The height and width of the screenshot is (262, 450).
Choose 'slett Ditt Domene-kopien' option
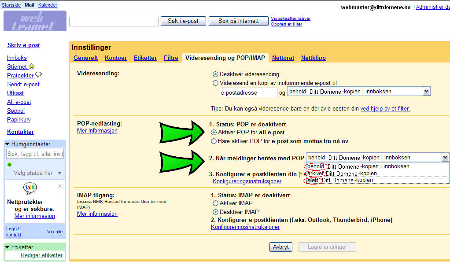377,180
